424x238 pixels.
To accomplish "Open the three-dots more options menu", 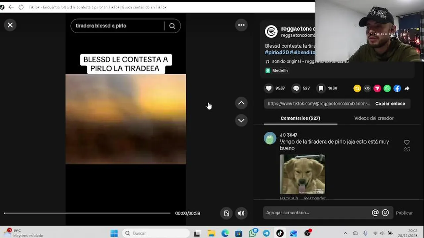I will 241,25.
